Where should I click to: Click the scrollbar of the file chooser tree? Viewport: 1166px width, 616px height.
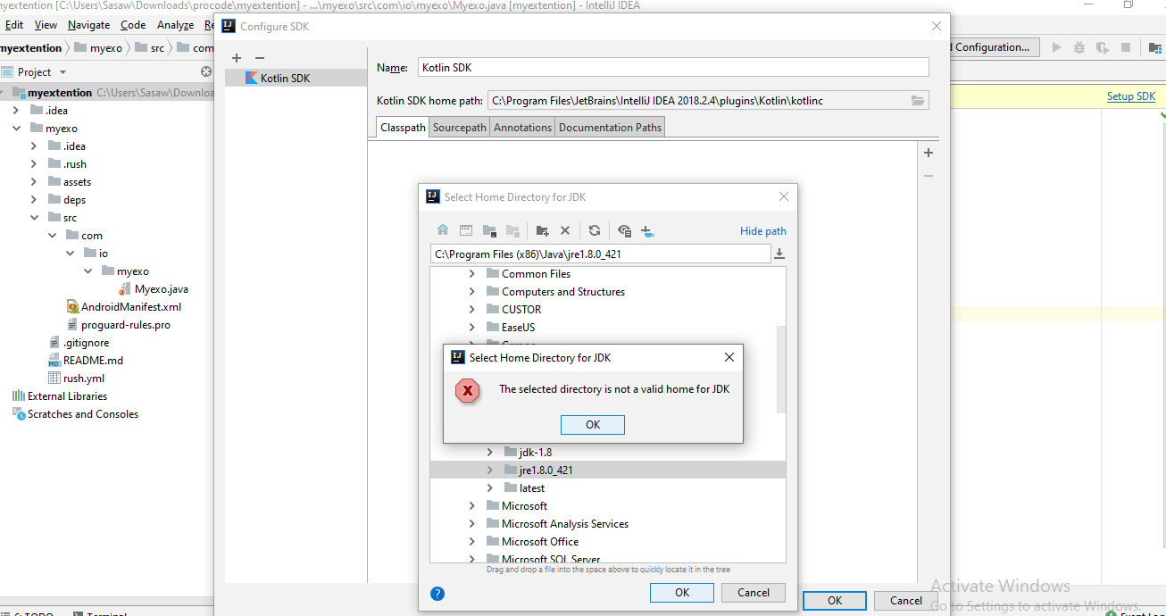(781, 369)
